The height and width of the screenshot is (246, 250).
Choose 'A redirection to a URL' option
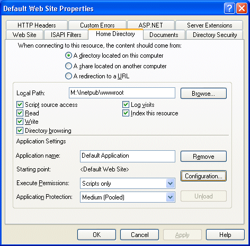[x=68, y=76]
